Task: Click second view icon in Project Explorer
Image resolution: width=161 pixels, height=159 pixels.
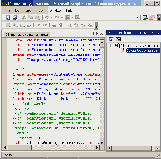Action: 118,39
